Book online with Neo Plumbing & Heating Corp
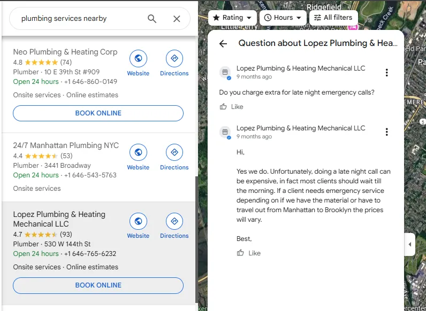Image resolution: width=426 pixels, height=311 pixels. click(98, 113)
